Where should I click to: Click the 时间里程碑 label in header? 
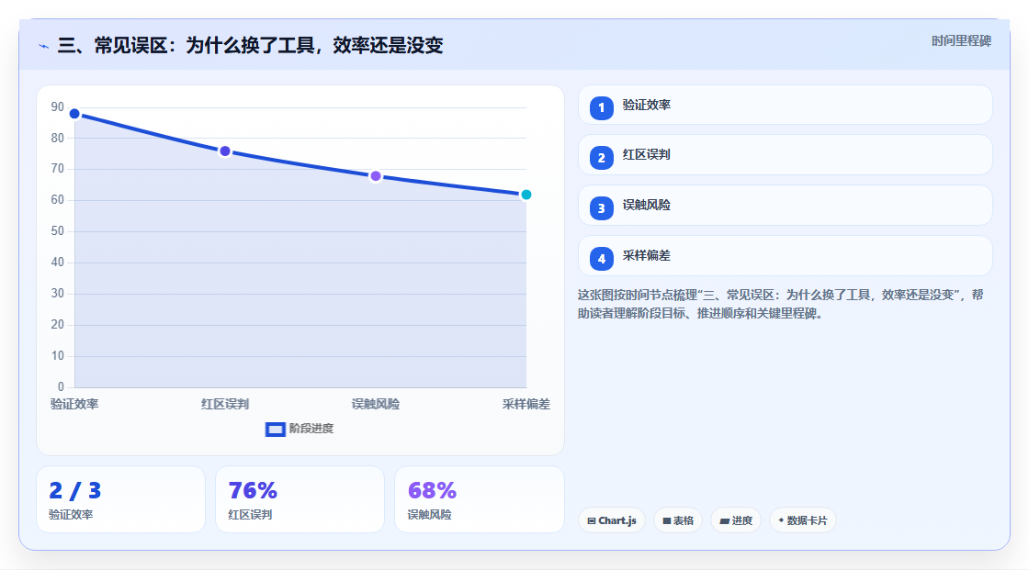coord(961,41)
